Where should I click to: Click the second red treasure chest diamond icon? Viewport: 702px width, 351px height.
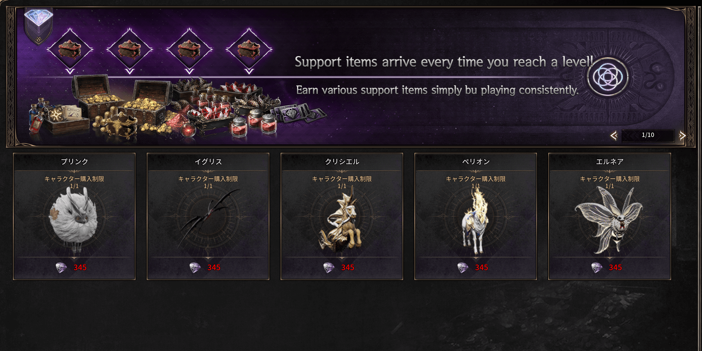(x=129, y=50)
